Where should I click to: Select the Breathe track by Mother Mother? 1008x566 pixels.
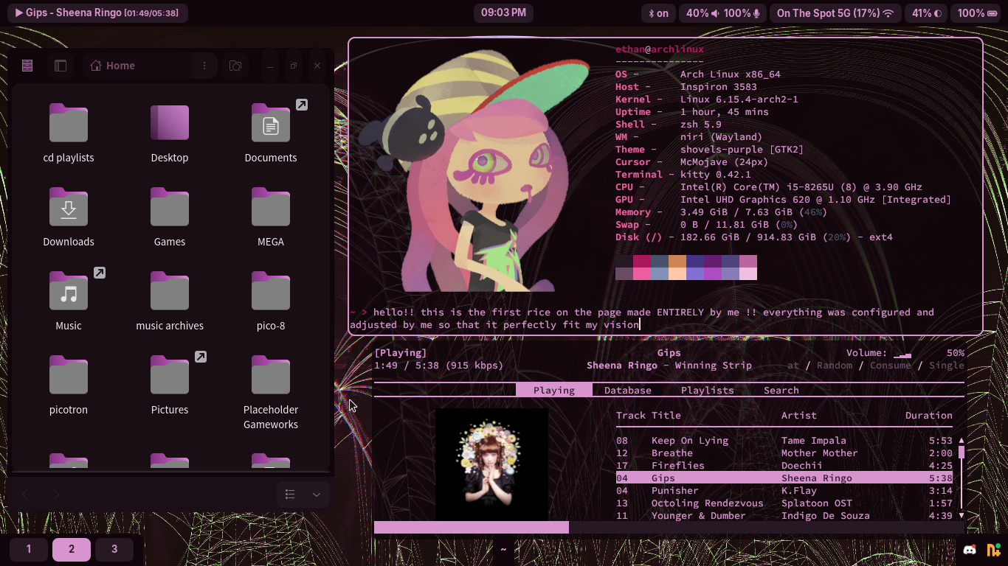coord(784,453)
